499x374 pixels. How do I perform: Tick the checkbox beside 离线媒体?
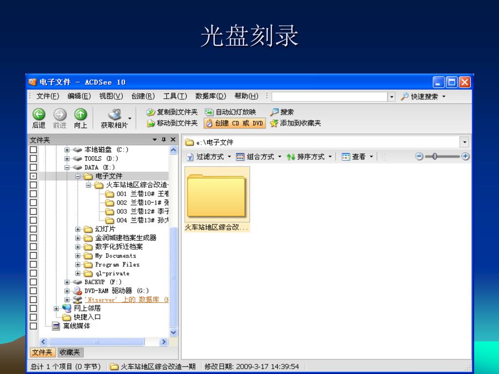pos(34,326)
